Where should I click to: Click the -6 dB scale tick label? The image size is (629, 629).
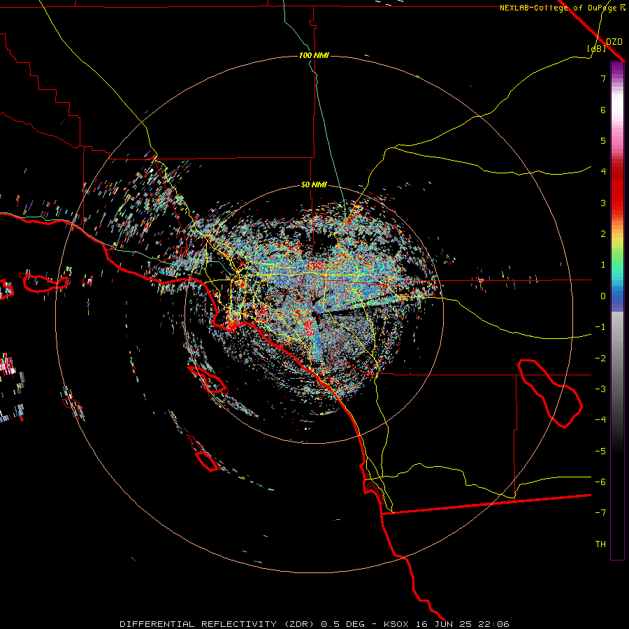600,482
